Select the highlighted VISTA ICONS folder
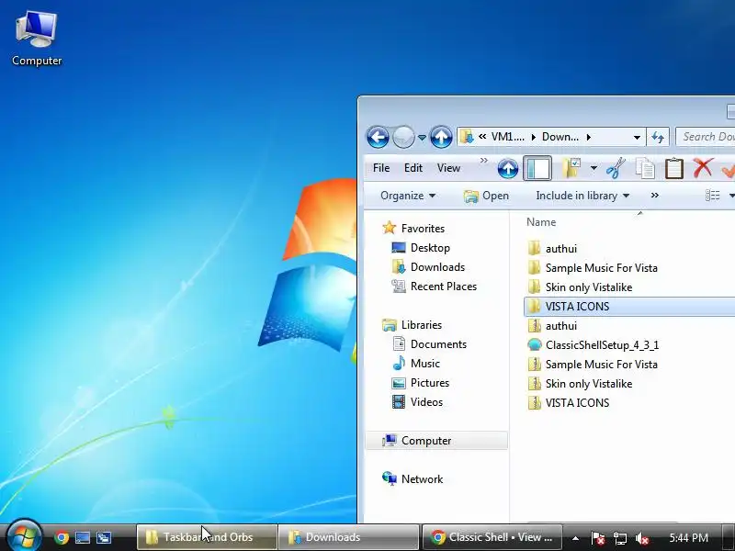 [629, 306]
